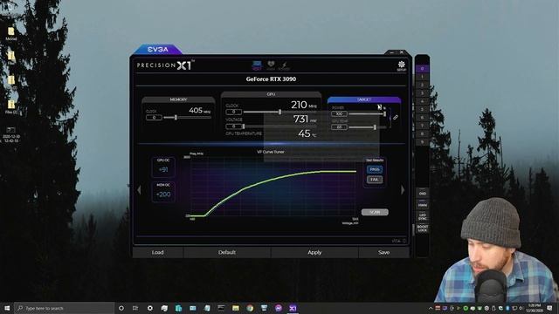Click the GPU voltage slider handle
This screenshot has width=559, height=314.
tap(244, 126)
